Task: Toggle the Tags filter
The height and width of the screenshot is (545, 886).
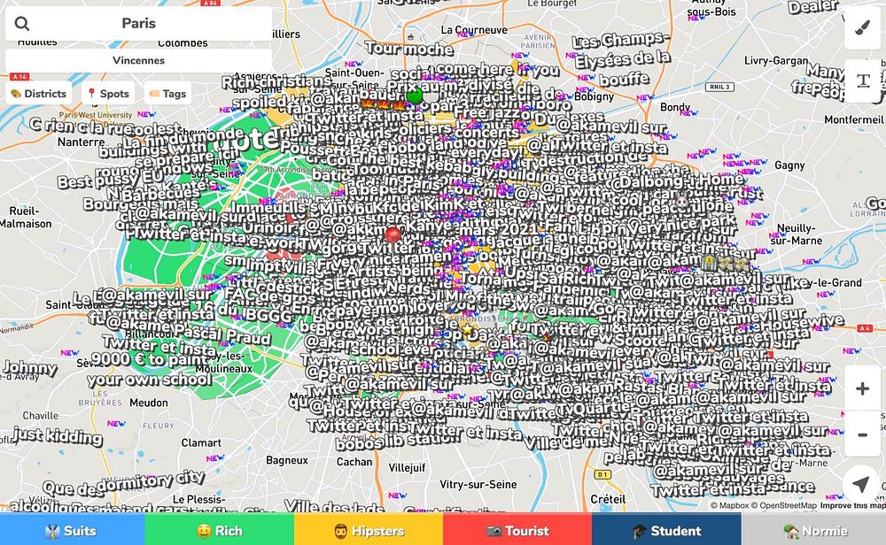Action: (167, 94)
